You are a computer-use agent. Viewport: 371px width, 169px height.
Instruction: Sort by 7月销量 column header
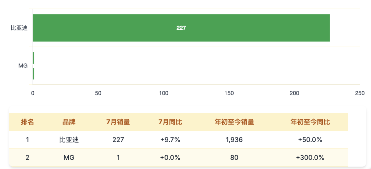click(x=118, y=122)
